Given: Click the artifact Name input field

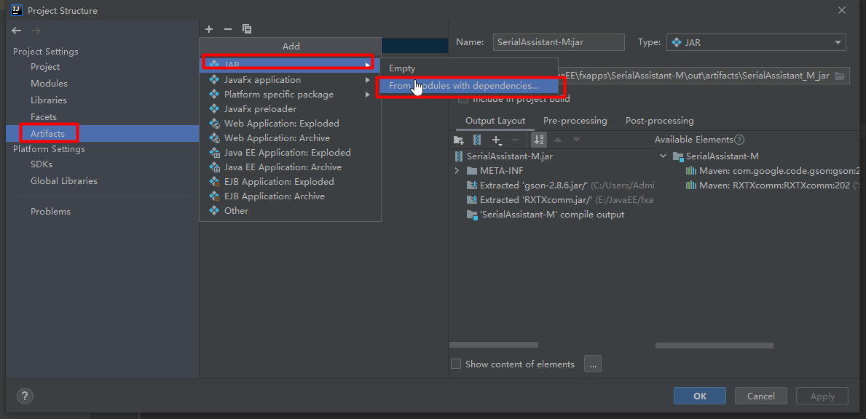Looking at the screenshot, I should coord(558,42).
